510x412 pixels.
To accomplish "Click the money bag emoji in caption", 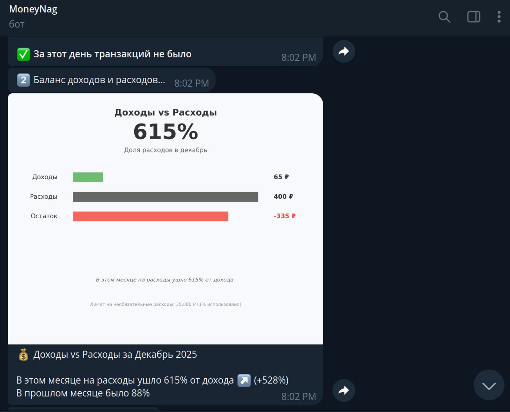I will coord(24,355).
